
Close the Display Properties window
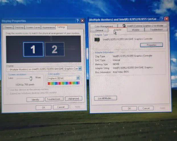pyautogui.click(x=83, y=21)
